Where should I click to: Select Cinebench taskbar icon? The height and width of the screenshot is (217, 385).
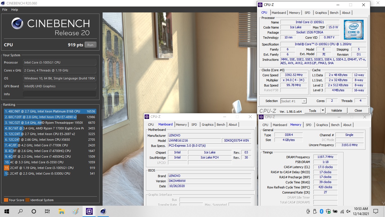pyautogui.click(x=103, y=211)
